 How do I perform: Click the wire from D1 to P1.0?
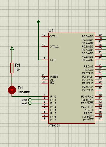pyautogui.click(x=27, y=96)
